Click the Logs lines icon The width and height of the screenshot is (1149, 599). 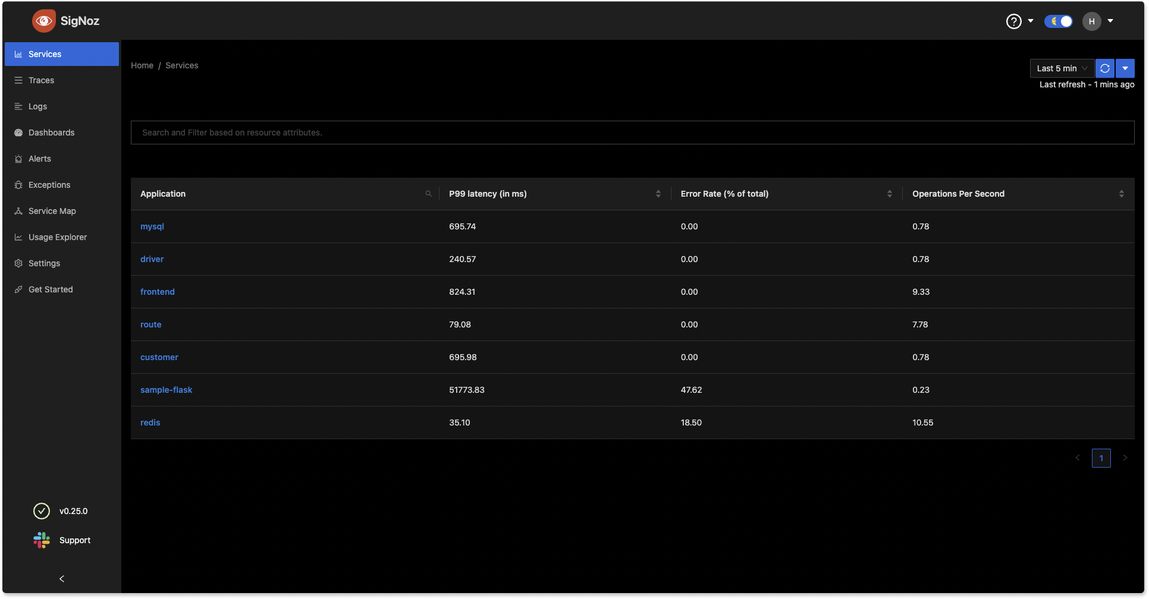coord(18,106)
